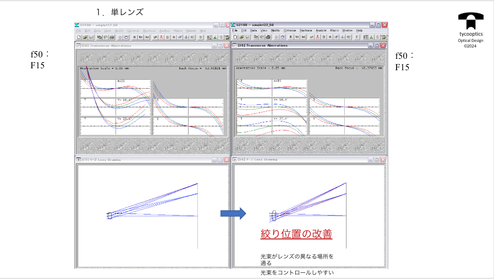Open the Raytrace menu in singlet22_50 window
Screen dimensions: 494x279
click(306, 30)
